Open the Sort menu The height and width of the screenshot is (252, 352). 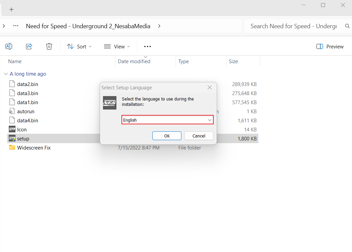pyautogui.click(x=79, y=46)
